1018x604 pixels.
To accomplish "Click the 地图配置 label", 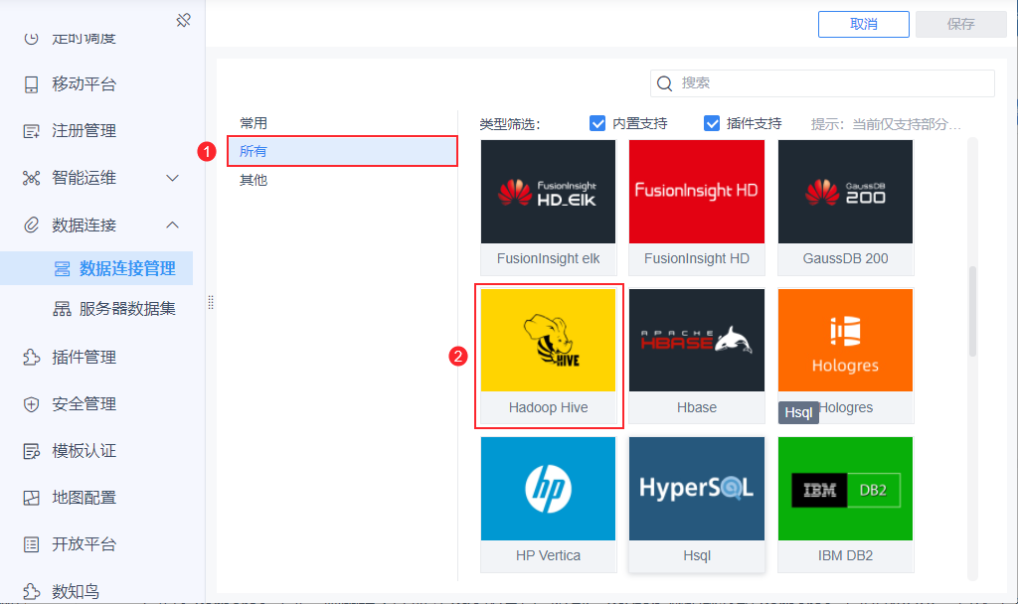I will (84, 498).
